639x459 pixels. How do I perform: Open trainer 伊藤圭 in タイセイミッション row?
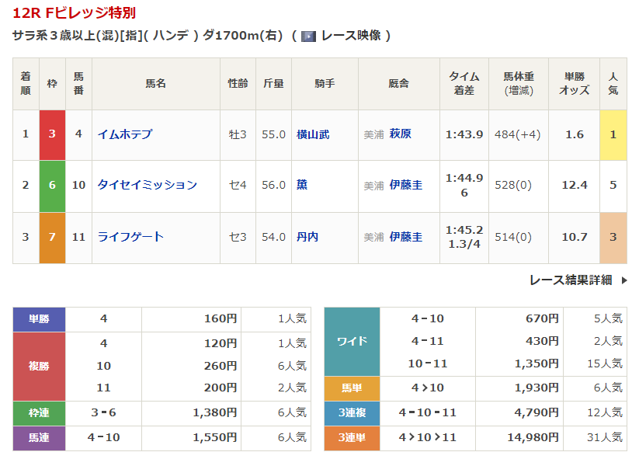tap(406, 185)
